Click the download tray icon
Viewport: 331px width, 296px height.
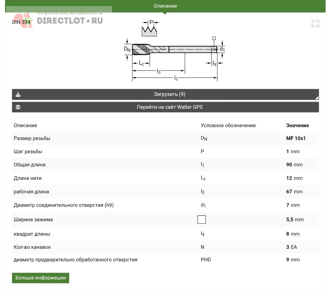tap(18, 94)
